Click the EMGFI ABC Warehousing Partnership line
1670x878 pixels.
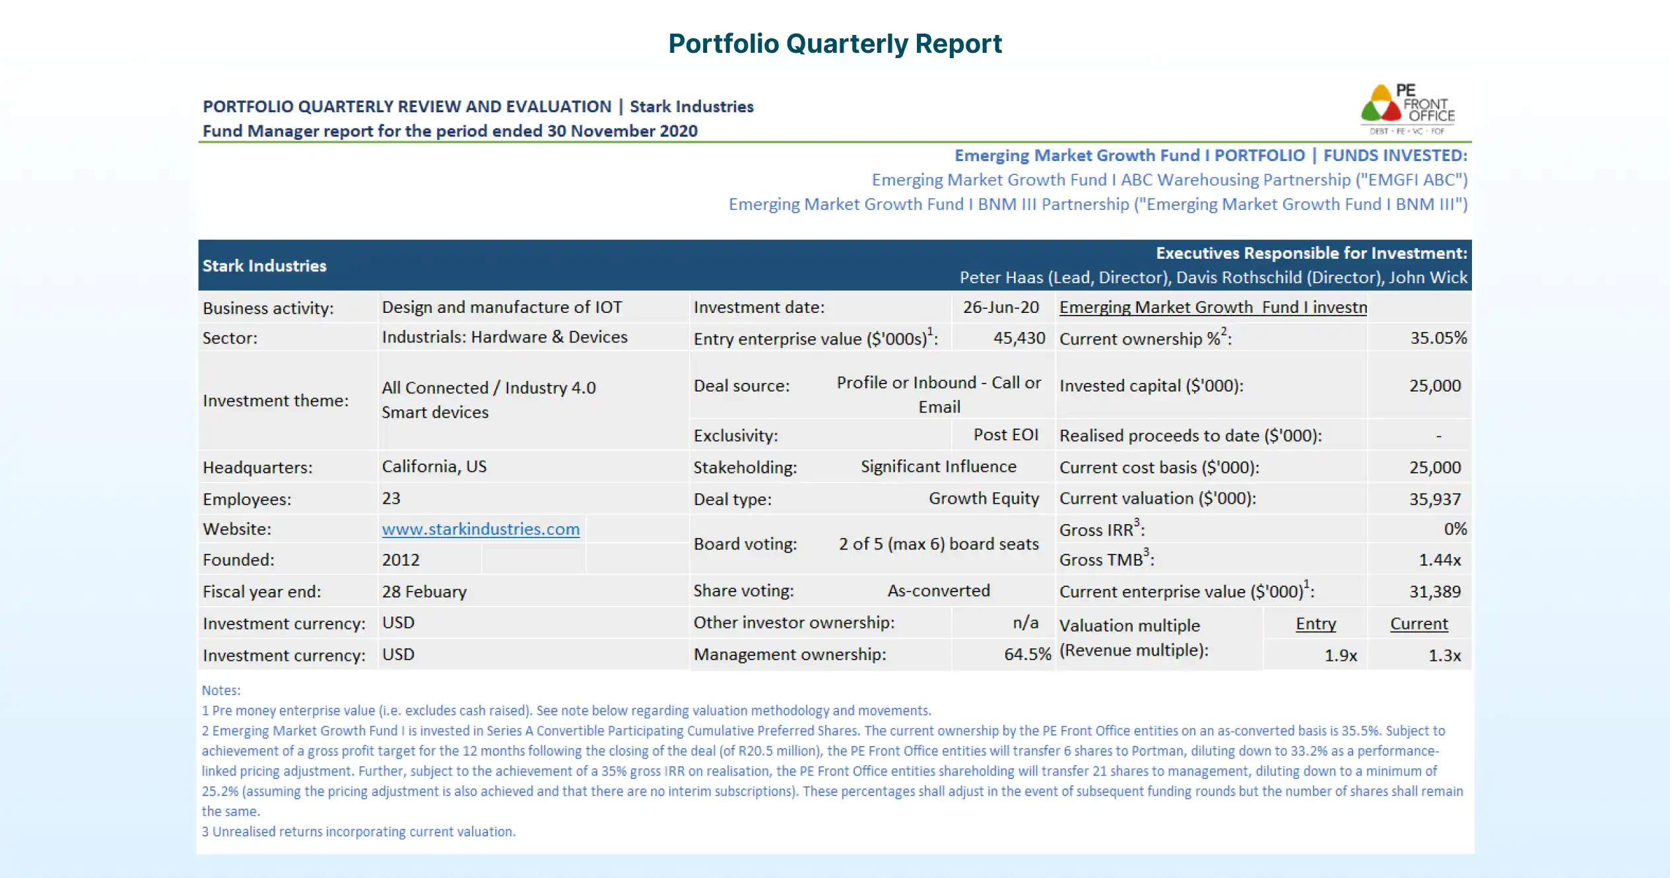1169,180
